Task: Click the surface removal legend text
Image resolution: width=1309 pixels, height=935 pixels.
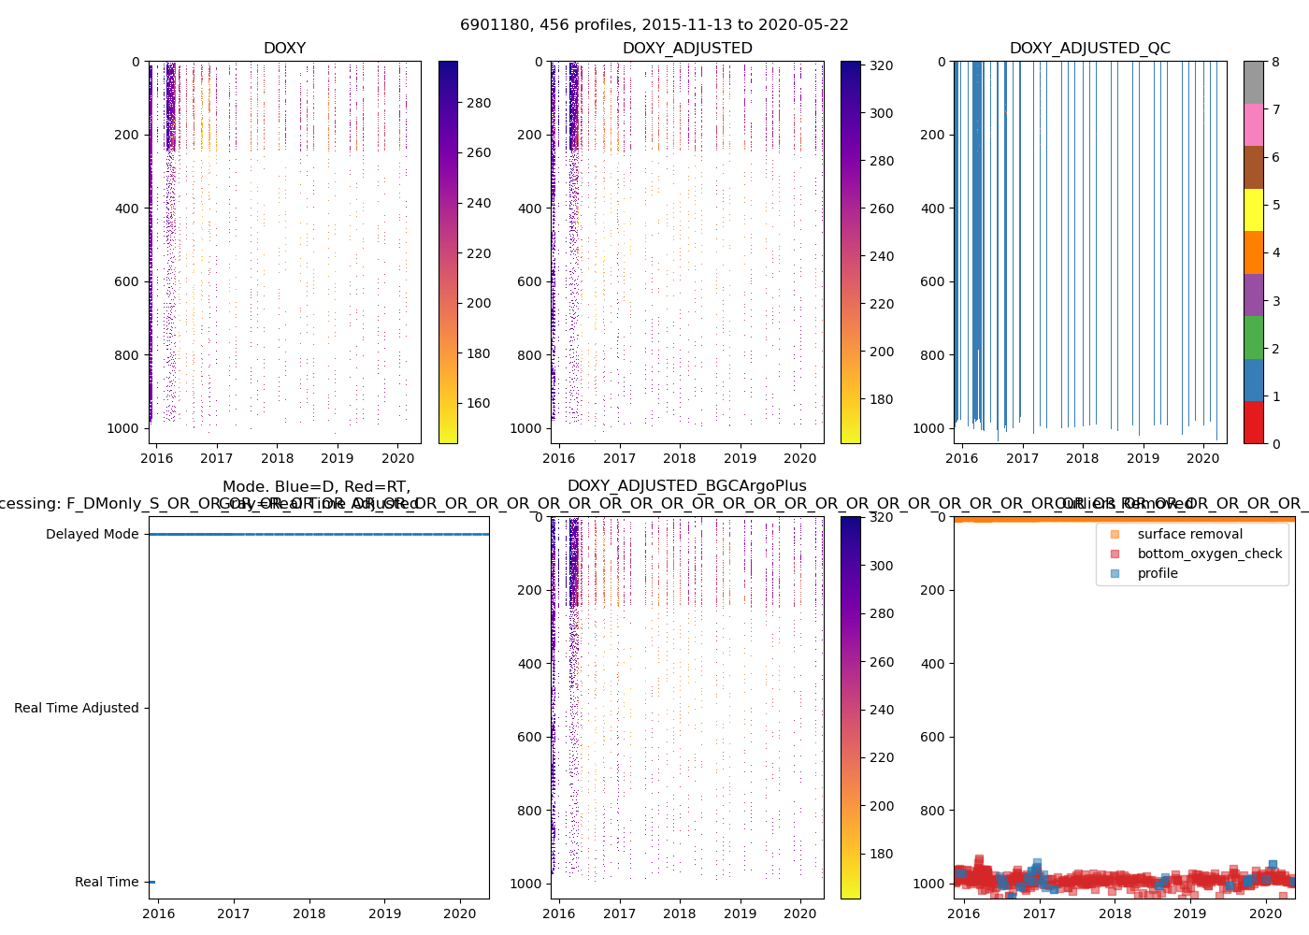Action: click(x=1189, y=534)
